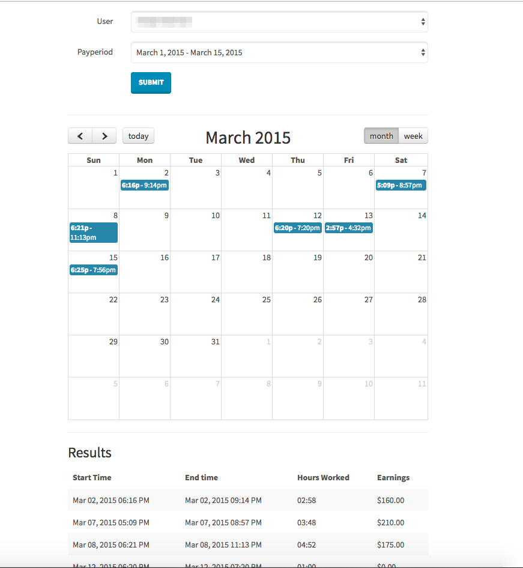Open the Payperiod dropdown

[x=279, y=52]
